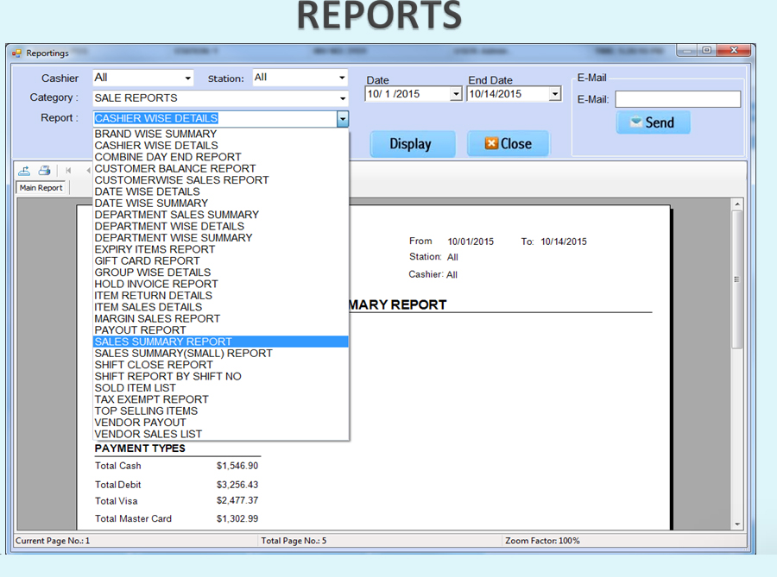Open the End Date picker arrow
Image resolution: width=777 pixels, height=577 pixels.
point(554,94)
